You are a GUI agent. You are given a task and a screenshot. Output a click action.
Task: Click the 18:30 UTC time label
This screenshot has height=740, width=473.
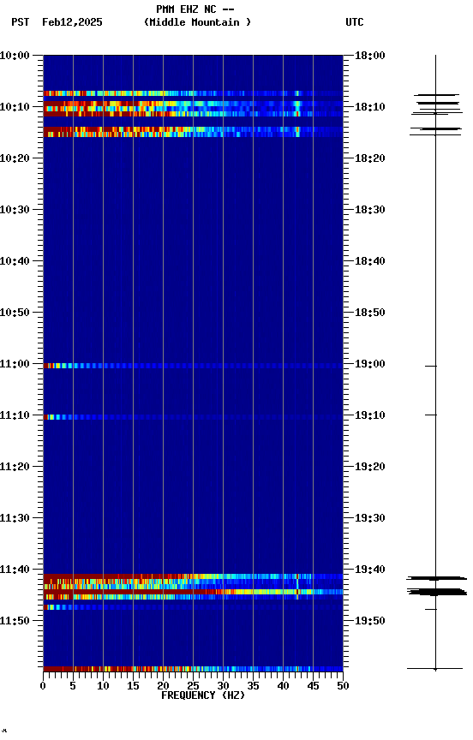pyautogui.click(x=370, y=210)
